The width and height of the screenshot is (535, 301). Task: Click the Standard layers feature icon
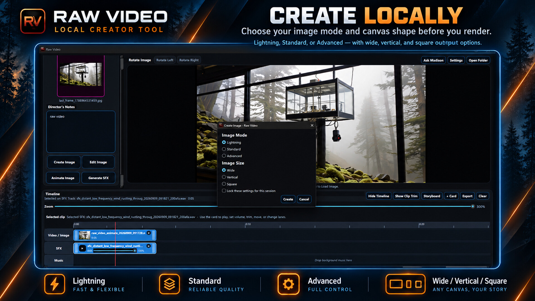point(169,284)
